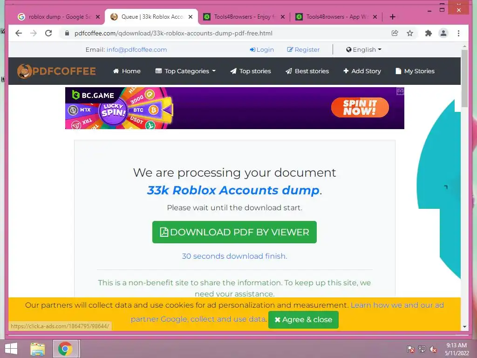
Task: Close the Queue 33k Roblox tab
Action: pos(191,17)
